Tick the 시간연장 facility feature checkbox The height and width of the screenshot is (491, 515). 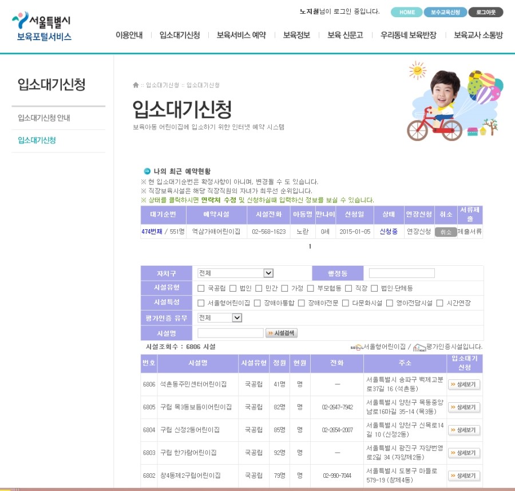[x=440, y=303]
